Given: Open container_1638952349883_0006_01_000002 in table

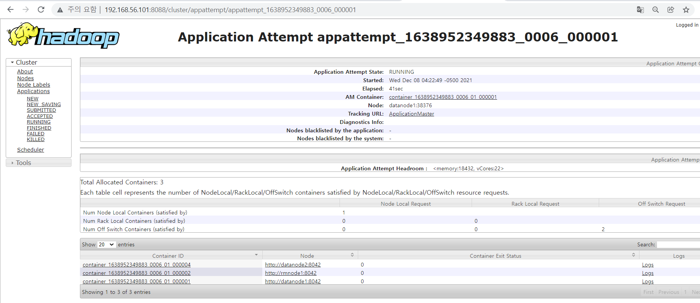Looking at the screenshot, I should [x=137, y=273].
